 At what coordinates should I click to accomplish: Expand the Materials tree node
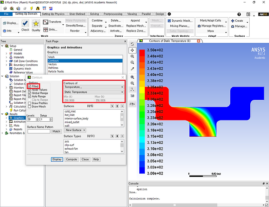(x=6, y=57)
